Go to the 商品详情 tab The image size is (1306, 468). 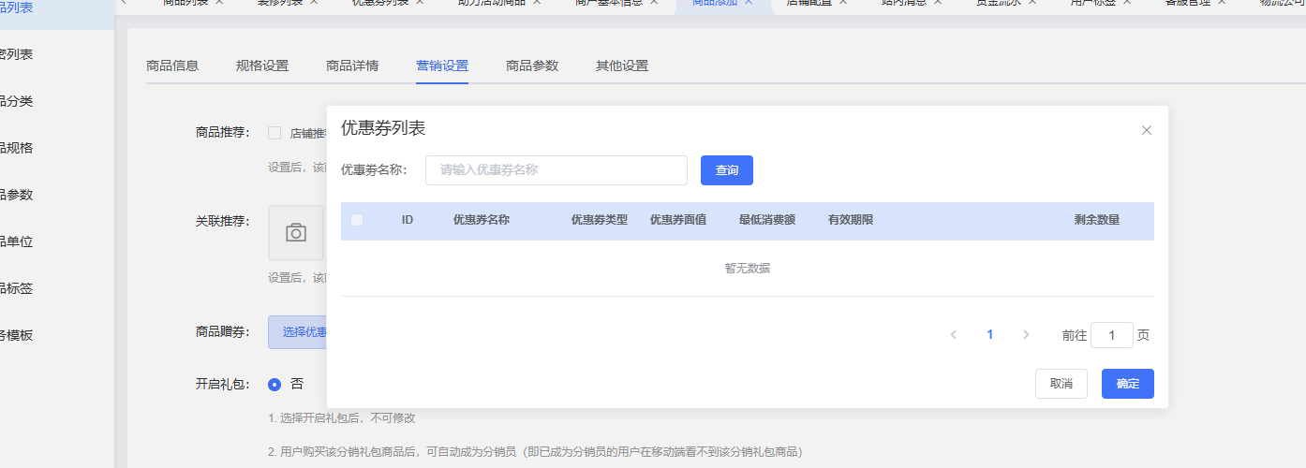(x=352, y=66)
